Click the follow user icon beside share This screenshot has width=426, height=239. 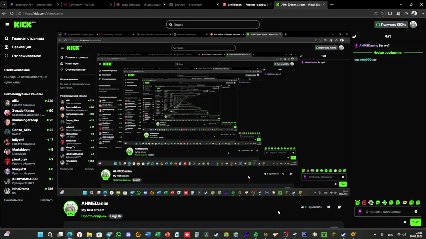339,207
